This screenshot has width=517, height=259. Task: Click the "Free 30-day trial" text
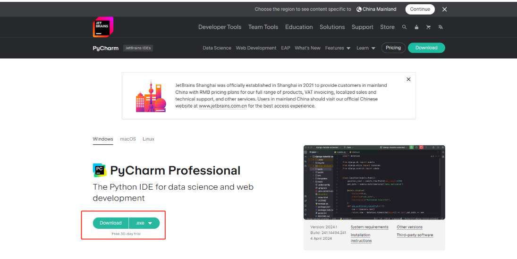(126, 234)
